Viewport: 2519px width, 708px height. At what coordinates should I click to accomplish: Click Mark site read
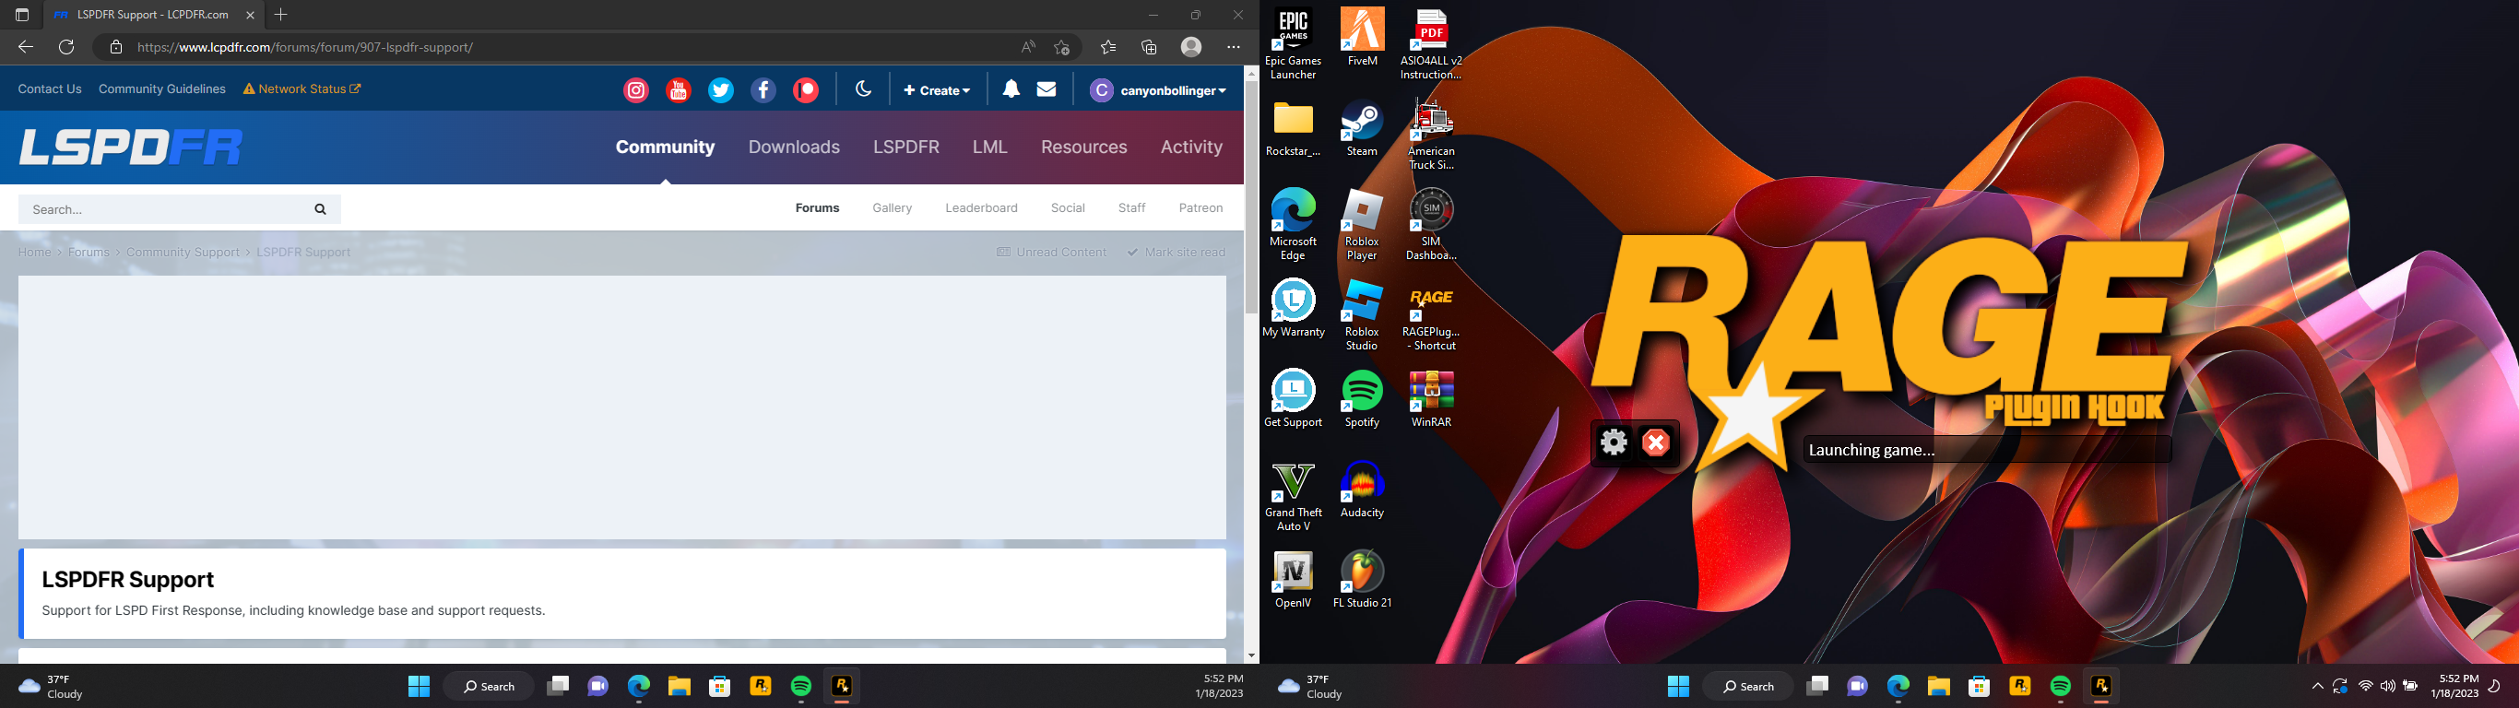coord(1177,253)
